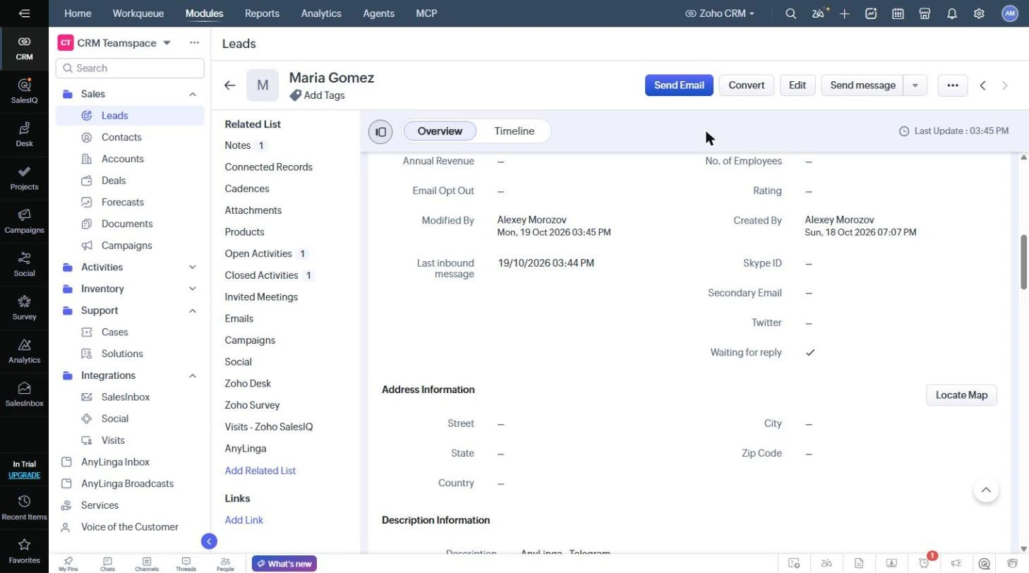Select the Overview tab

(440, 131)
